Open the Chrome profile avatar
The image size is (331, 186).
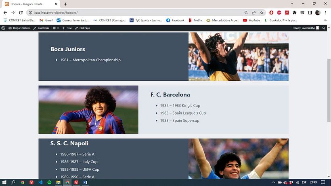pos(318,13)
